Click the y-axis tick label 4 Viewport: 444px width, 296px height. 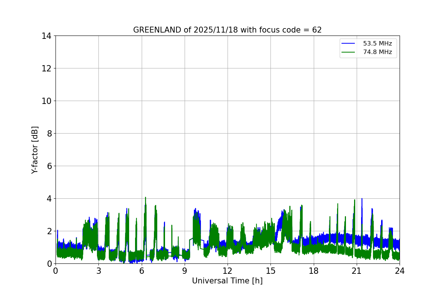pos(49,199)
